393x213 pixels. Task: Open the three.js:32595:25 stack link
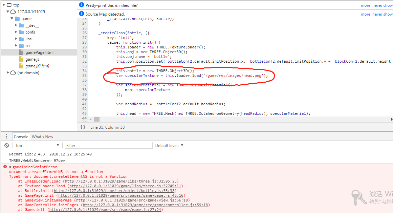(x=121, y=181)
